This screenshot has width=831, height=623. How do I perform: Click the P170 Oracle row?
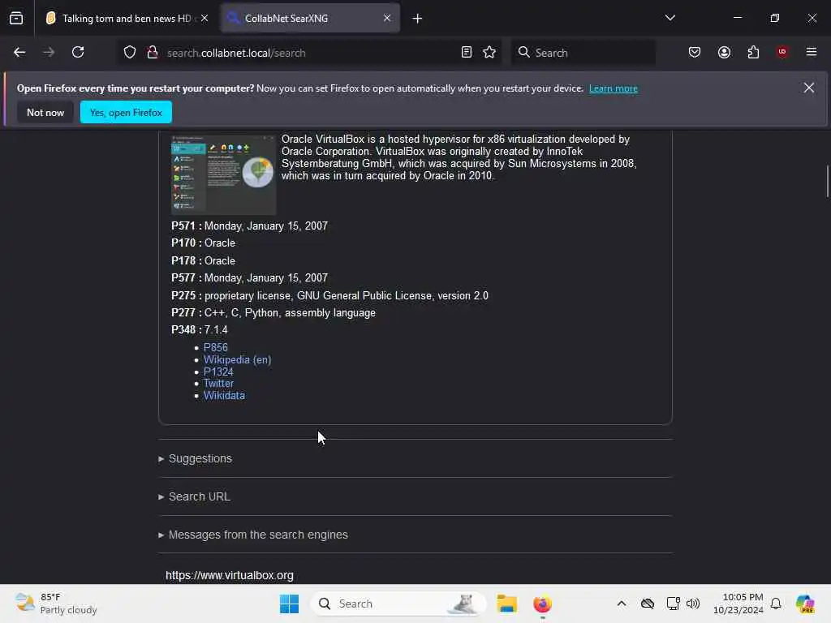203,243
